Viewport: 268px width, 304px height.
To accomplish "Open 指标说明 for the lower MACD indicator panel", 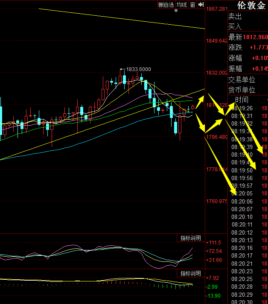I will tap(190, 273).
